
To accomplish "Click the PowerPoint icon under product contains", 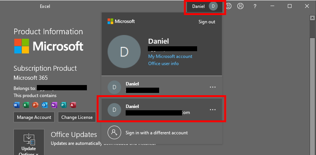I will (x=35, y=105).
